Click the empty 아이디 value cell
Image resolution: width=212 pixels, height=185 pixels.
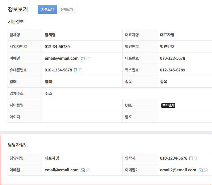click(x=82, y=117)
